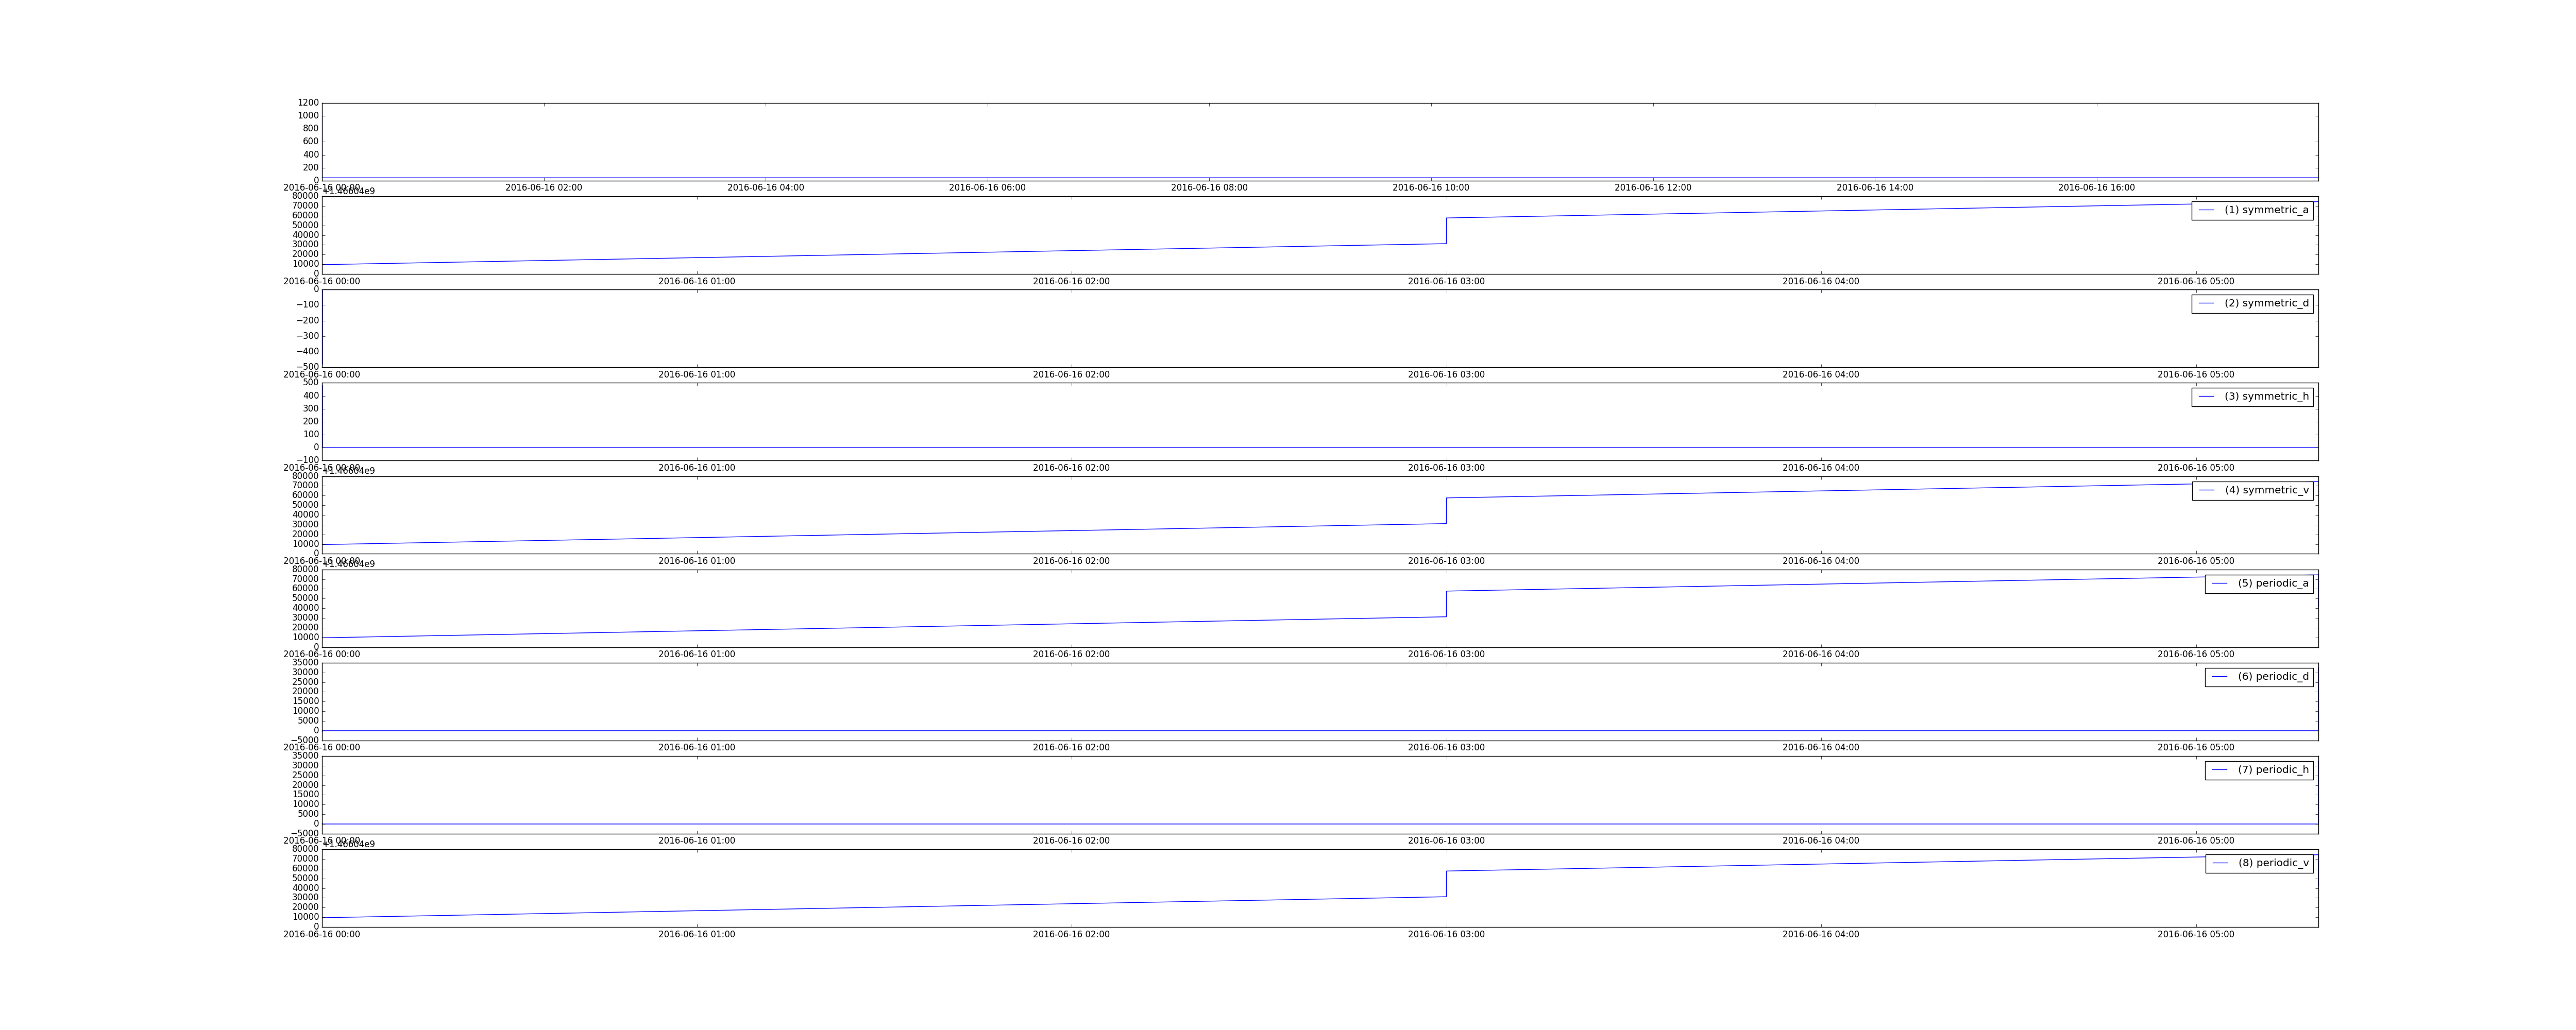
Task: Click the 1000 y-axis value on top plot
Action: pos(308,116)
